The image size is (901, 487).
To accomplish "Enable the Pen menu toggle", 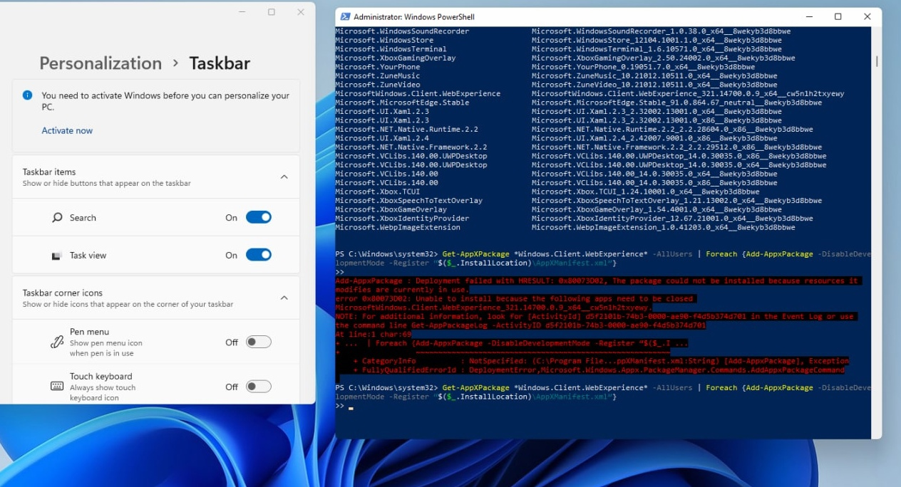I will [x=259, y=342].
